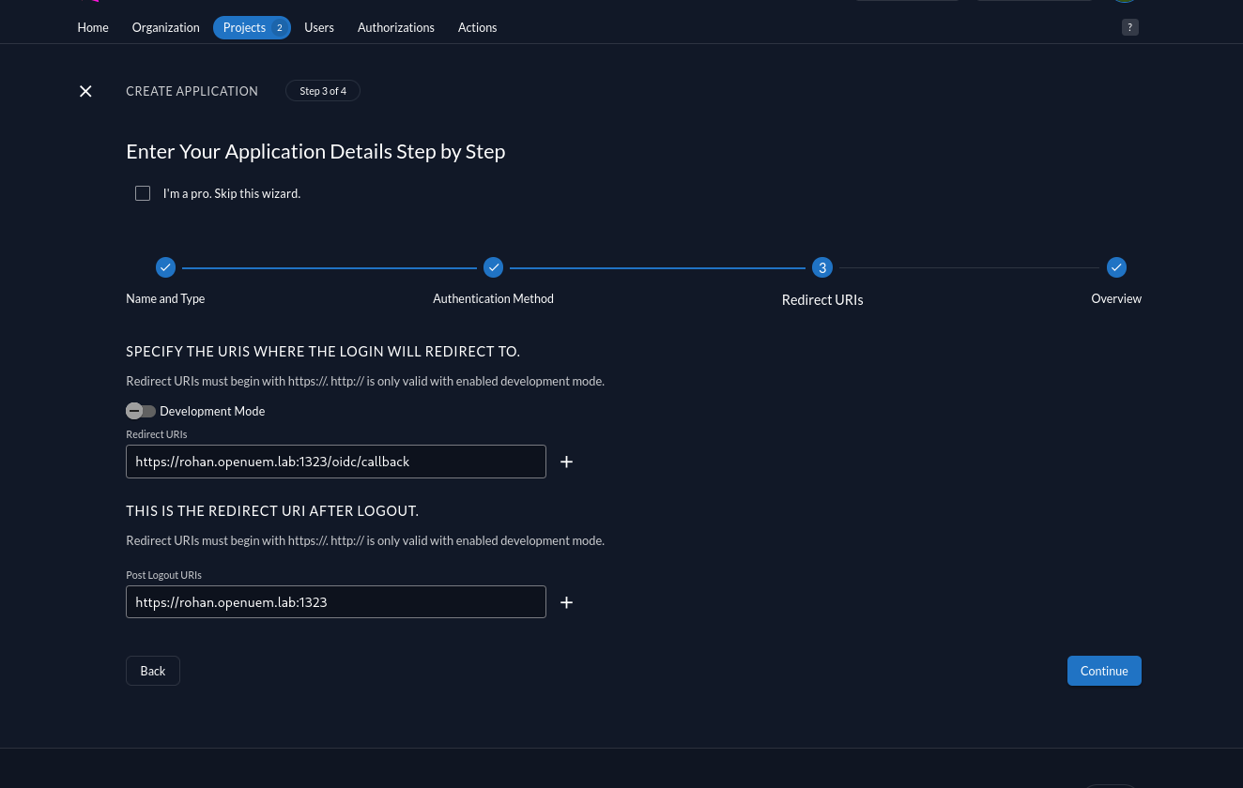Close the Create Application wizard with X

(85, 91)
